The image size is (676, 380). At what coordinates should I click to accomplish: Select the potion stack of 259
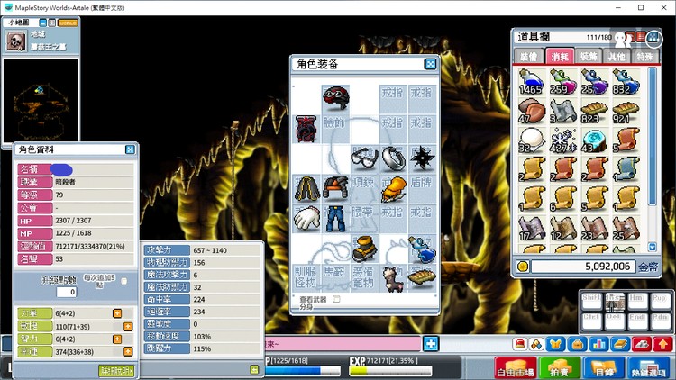(563, 82)
